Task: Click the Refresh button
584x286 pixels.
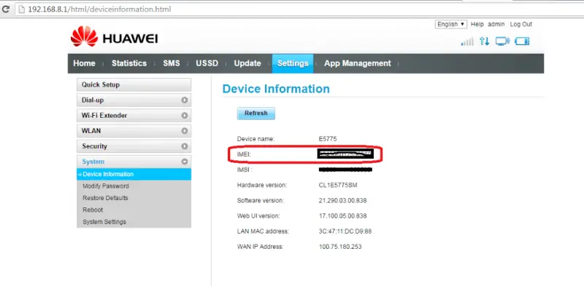Action: (256, 114)
